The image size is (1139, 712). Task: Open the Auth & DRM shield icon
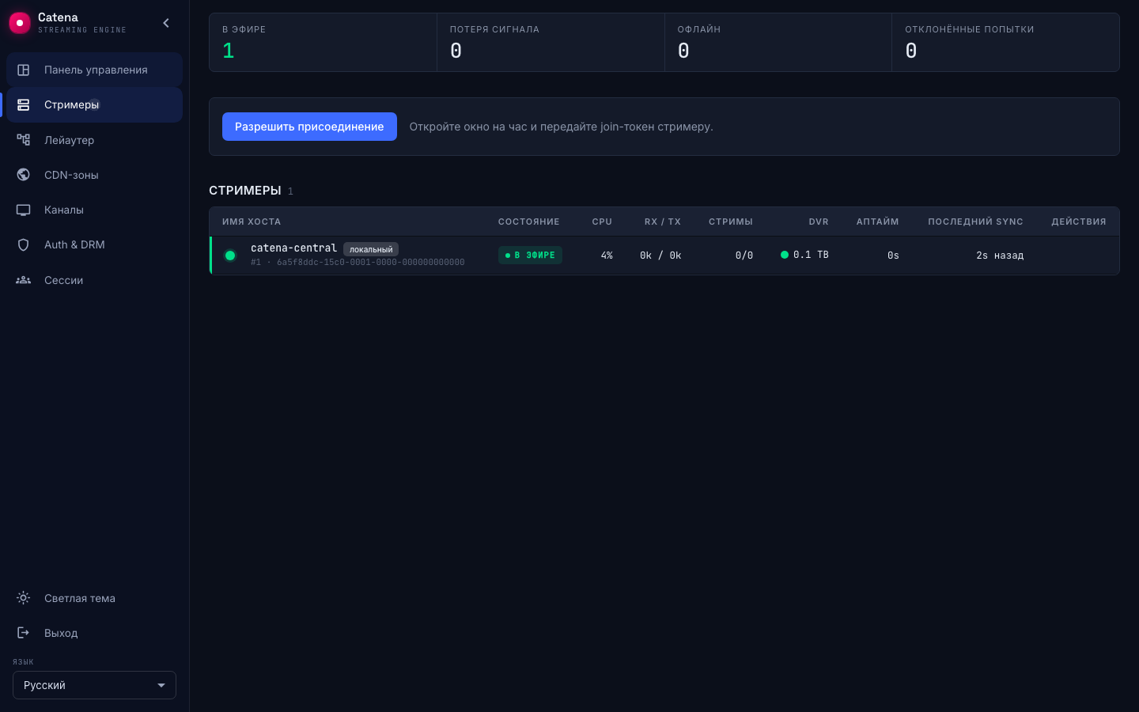point(24,244)
